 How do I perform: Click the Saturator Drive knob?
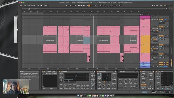coord(61,76)
